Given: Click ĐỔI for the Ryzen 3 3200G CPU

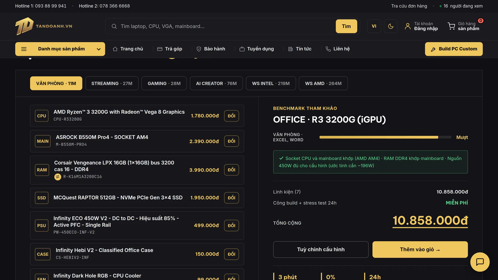Looking at the screenshot, I should coord(231,116).
